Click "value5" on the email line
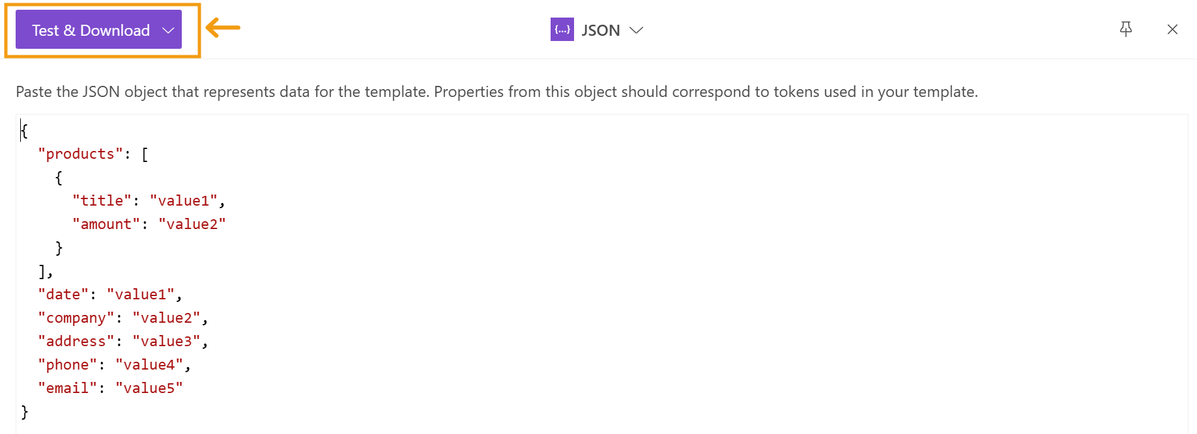This screenshot has height=434, width=1197. pos(149,388)
